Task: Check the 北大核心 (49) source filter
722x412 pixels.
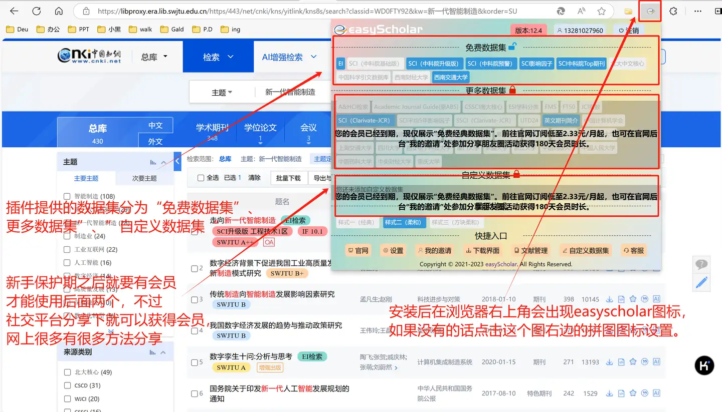Action: click(x=67, y=372)
